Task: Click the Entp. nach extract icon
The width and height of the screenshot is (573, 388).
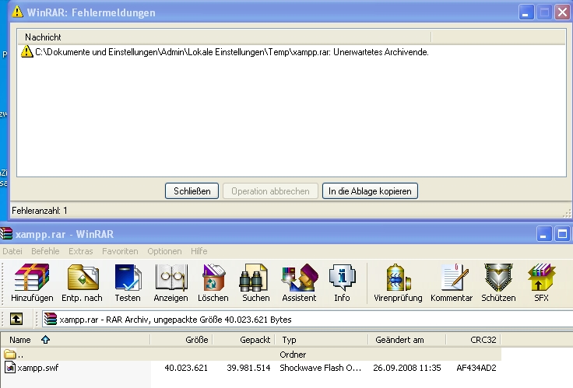Action: click(x=82, y=282)
